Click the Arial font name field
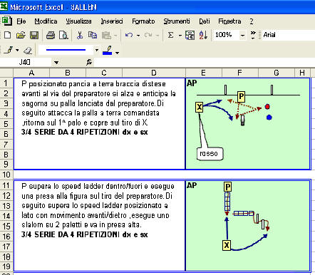The image size is (315, 275). [288, 35]
